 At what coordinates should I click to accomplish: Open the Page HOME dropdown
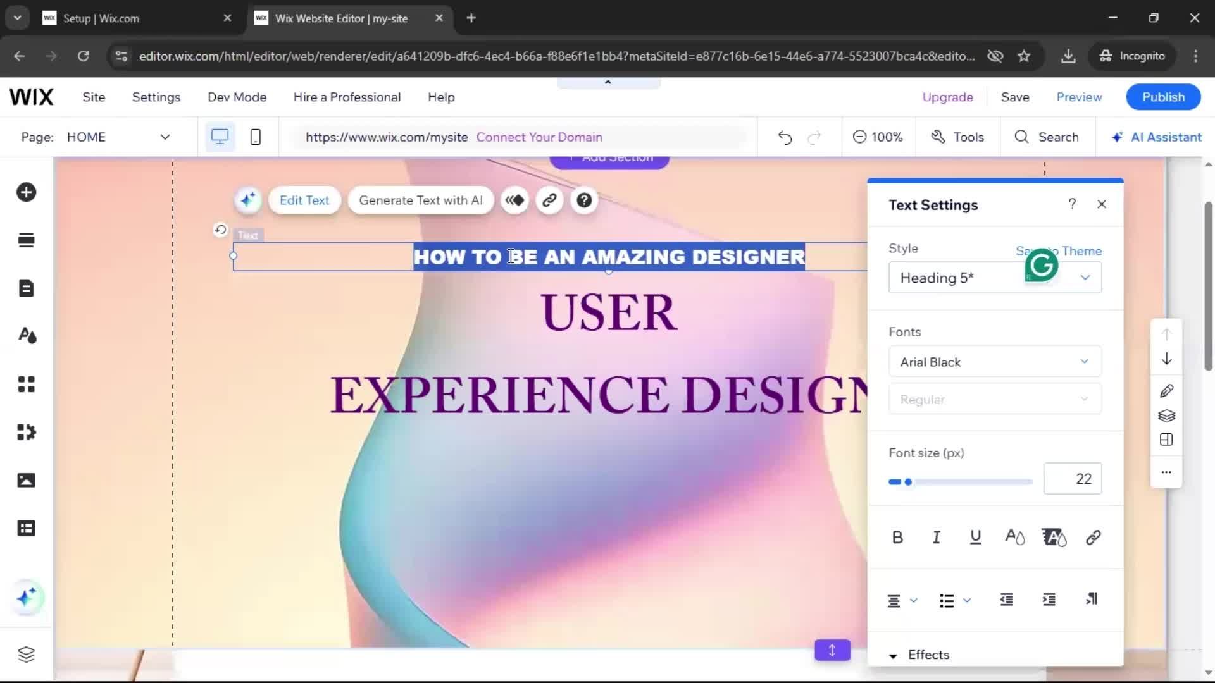[x=119, y=137]
